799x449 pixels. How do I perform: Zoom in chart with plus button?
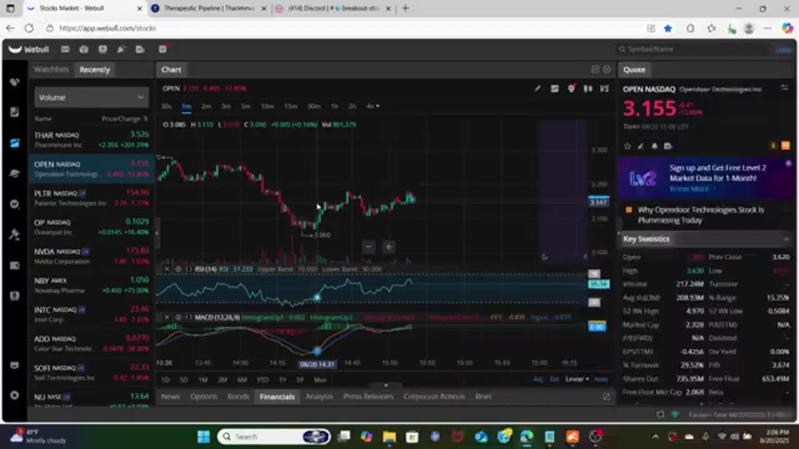[388, 247]
